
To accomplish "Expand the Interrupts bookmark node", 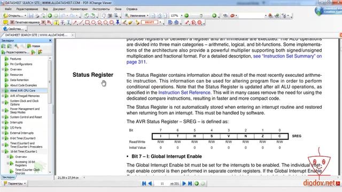I will (3, 122).
